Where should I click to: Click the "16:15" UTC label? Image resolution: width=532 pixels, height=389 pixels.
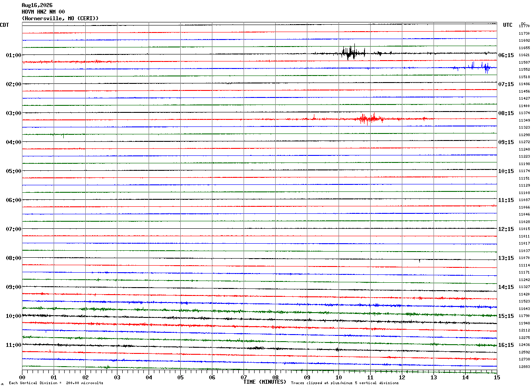(506, 345)
